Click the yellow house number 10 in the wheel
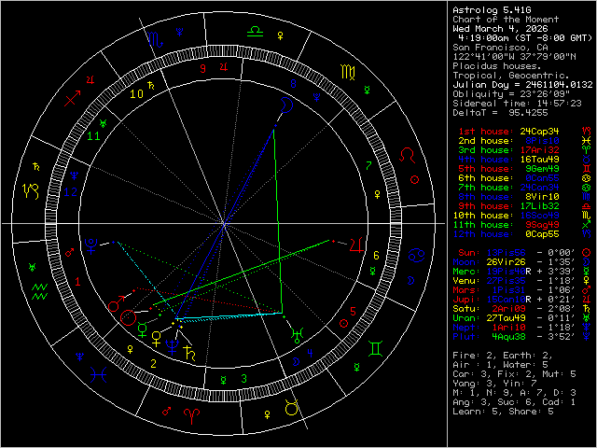The image size is (597, 448). [137, 93]
